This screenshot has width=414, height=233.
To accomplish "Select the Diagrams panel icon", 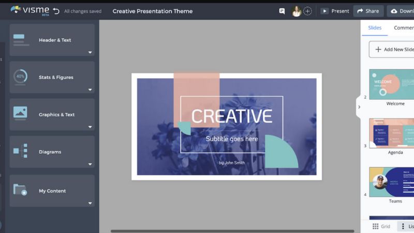I will click(20, 151).
